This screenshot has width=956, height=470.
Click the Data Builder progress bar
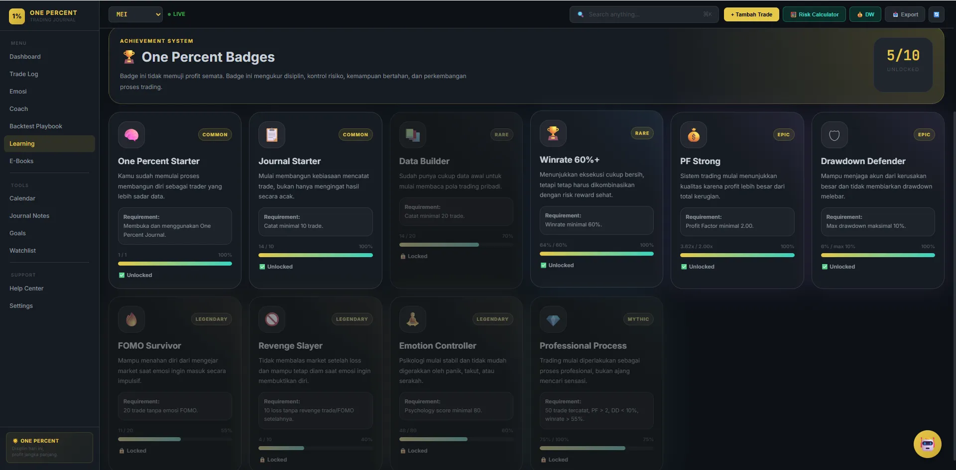(x=456, y=245)
